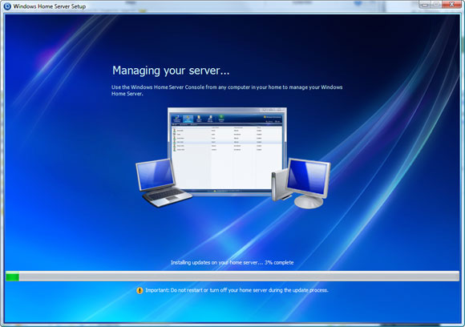
Task: Click the Windows Home Server title bar icon
Action: point(7,6)
